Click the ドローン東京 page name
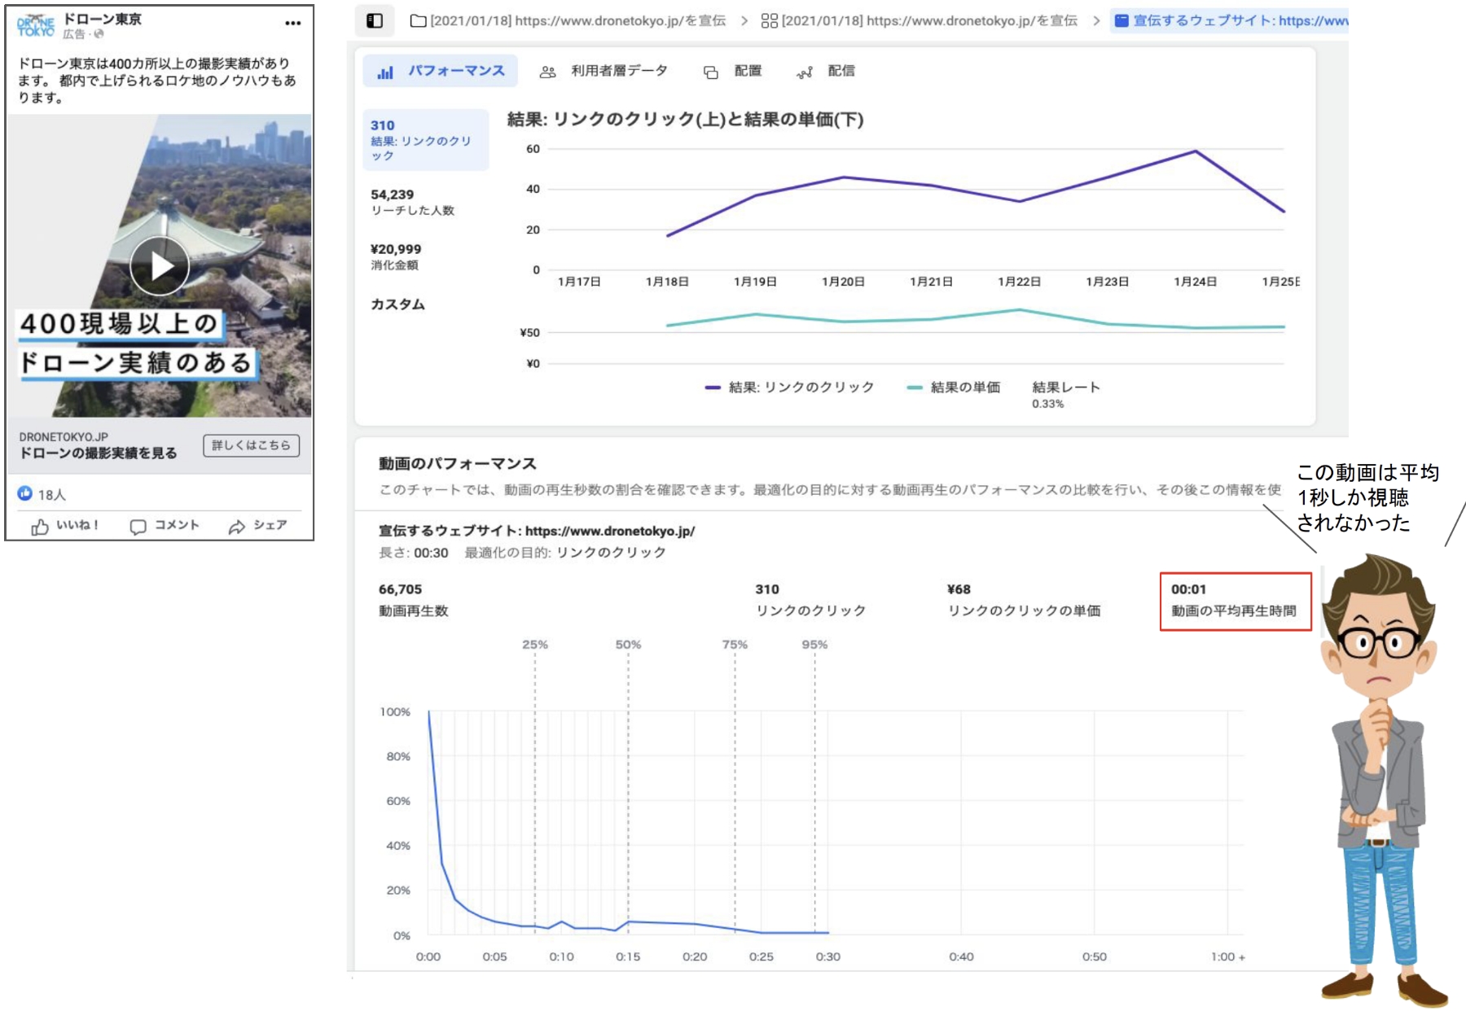This screenshot has width=1466, height=1011. [103, 19]
